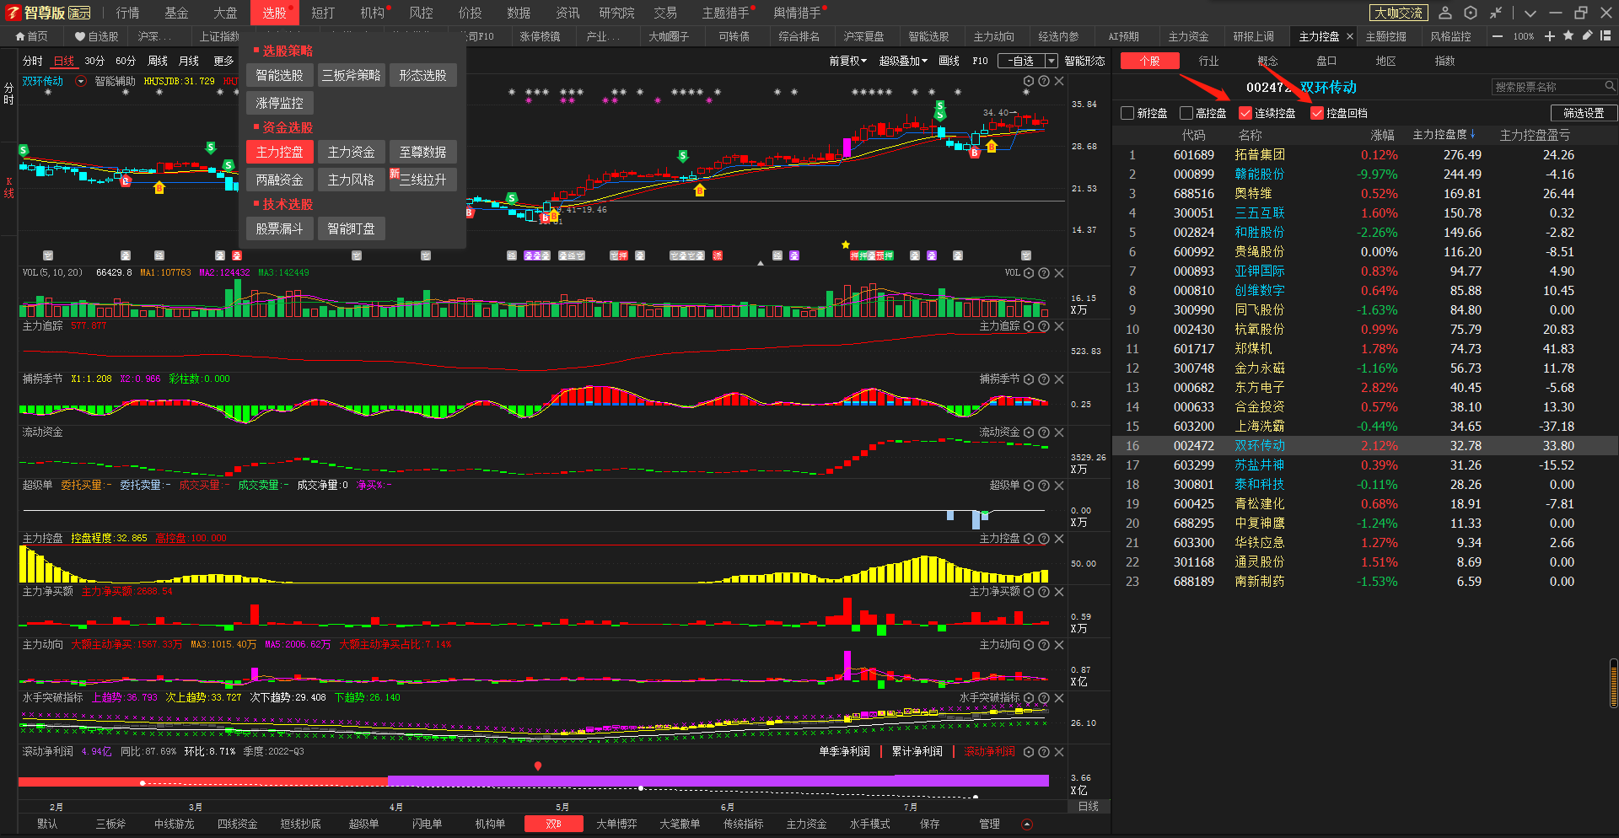This screenshot has width=1619, height=838.
Task: Sort by the 主力控盘度 column header
Action: click(x=1444, y=135)
